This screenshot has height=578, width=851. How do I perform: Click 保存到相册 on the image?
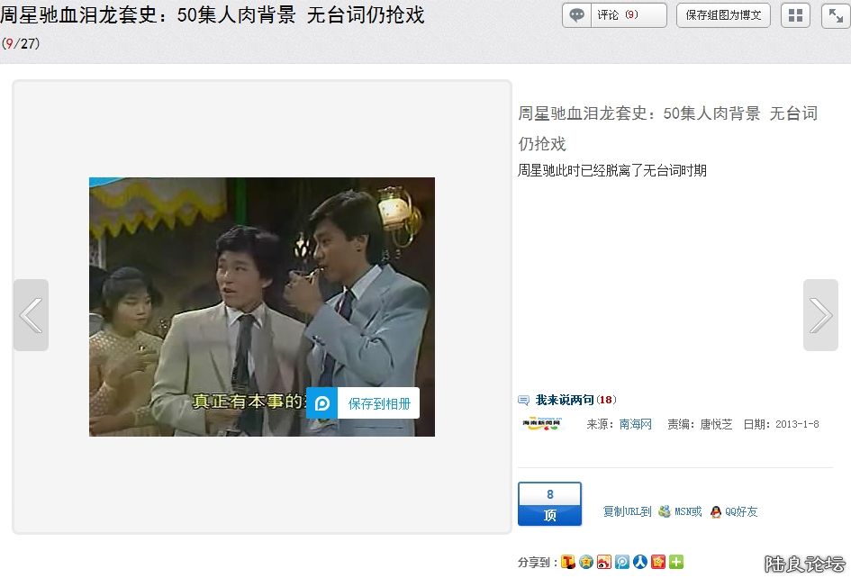point(363,403)
